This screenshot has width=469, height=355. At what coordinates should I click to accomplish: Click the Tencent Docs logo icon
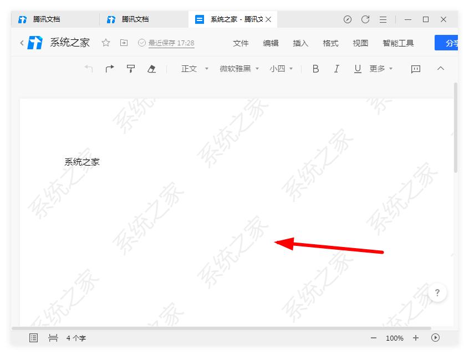coord(35,43)
